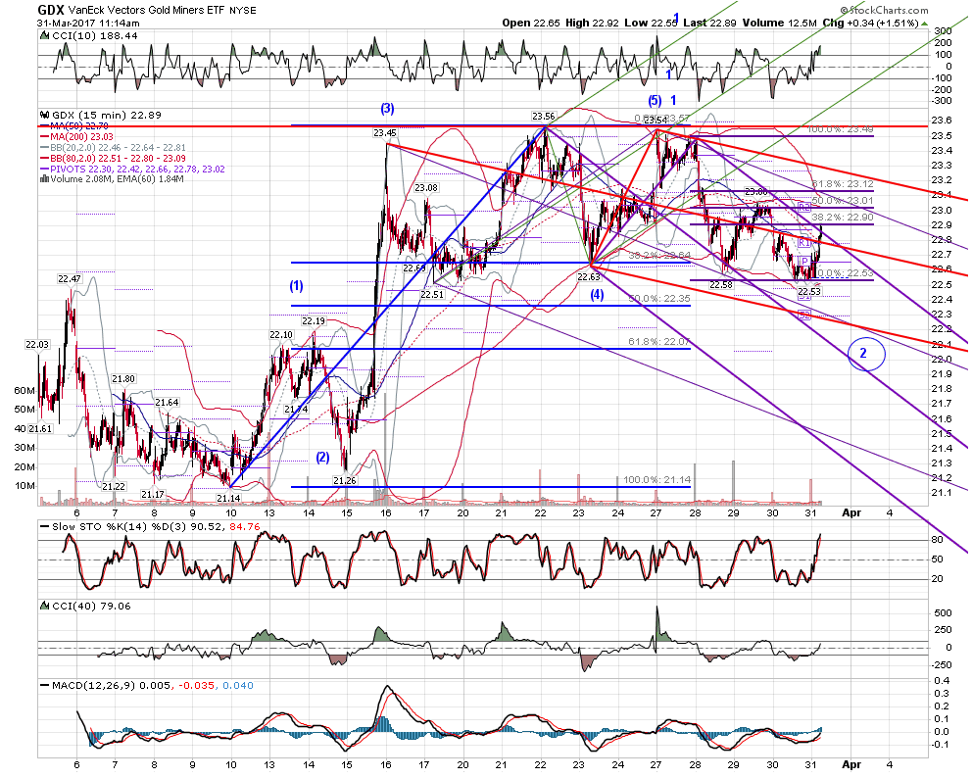Click the blue (1) wave label
This screenshot has width=972, height=779.
(x=296, y=286)
